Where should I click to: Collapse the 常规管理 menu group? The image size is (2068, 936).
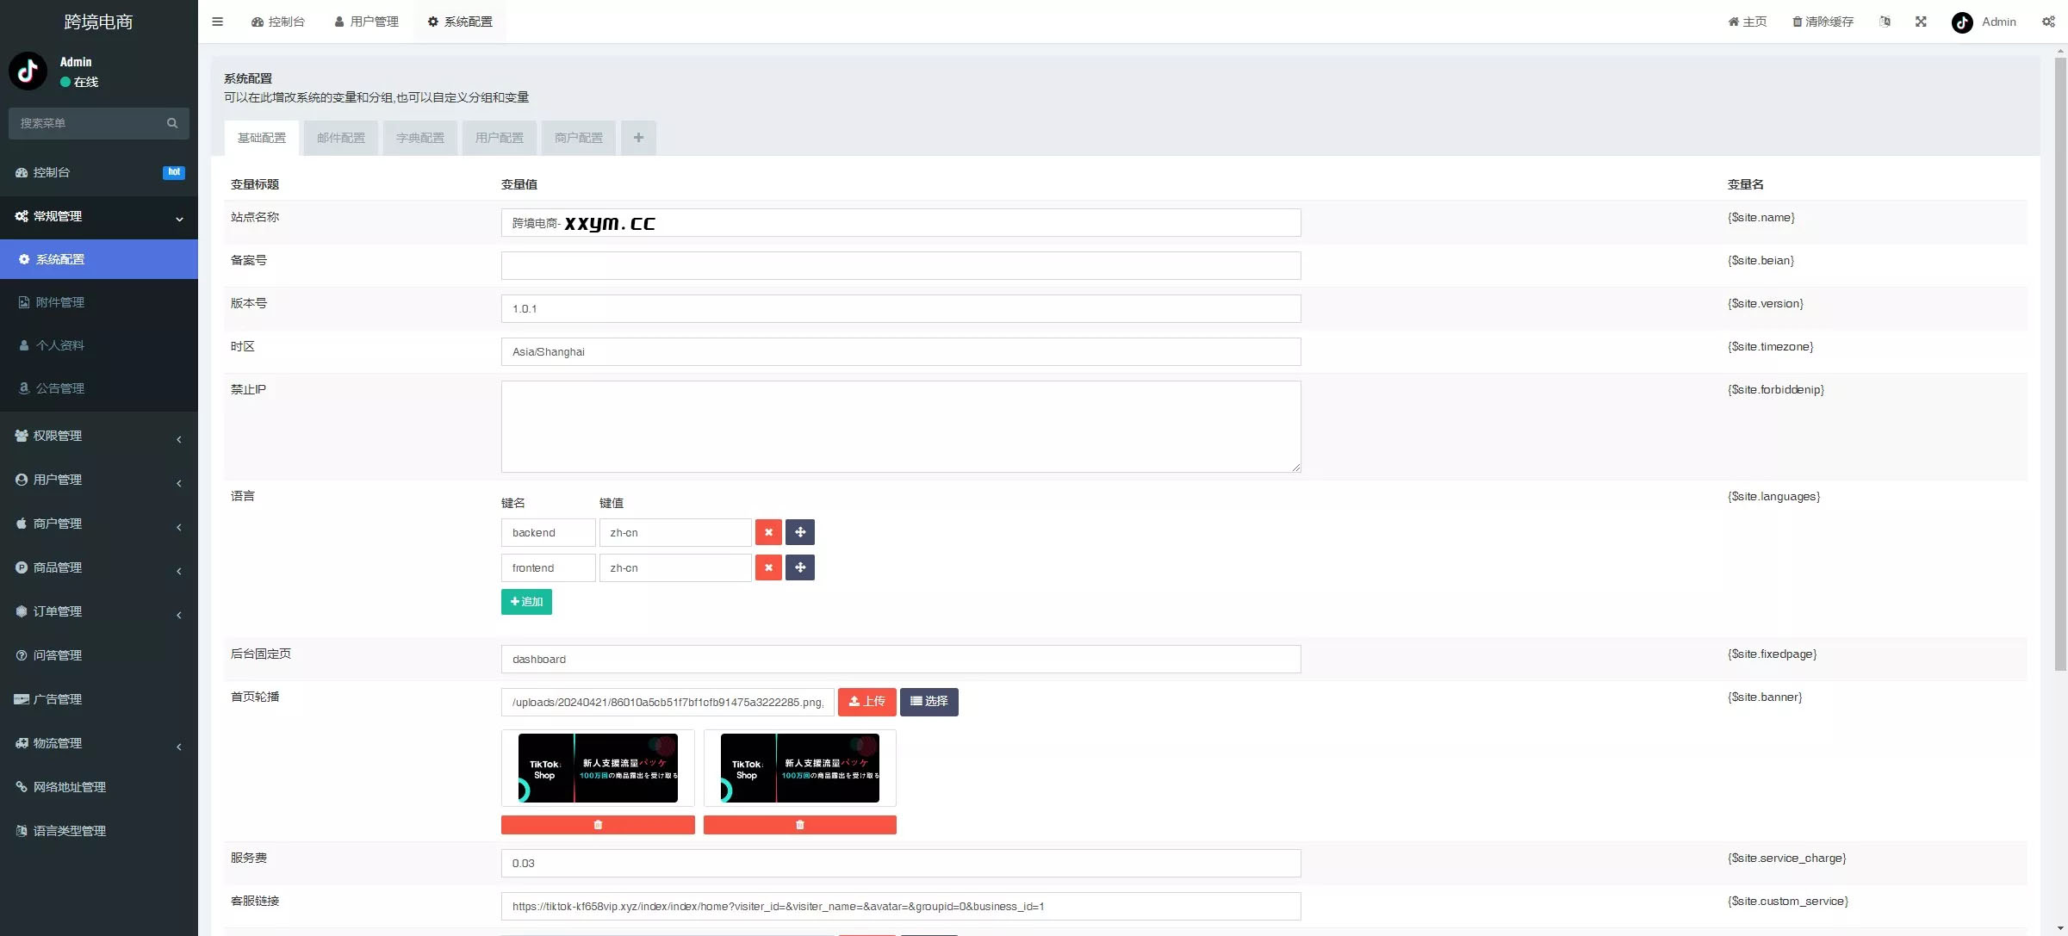click(x=99, y=216)
